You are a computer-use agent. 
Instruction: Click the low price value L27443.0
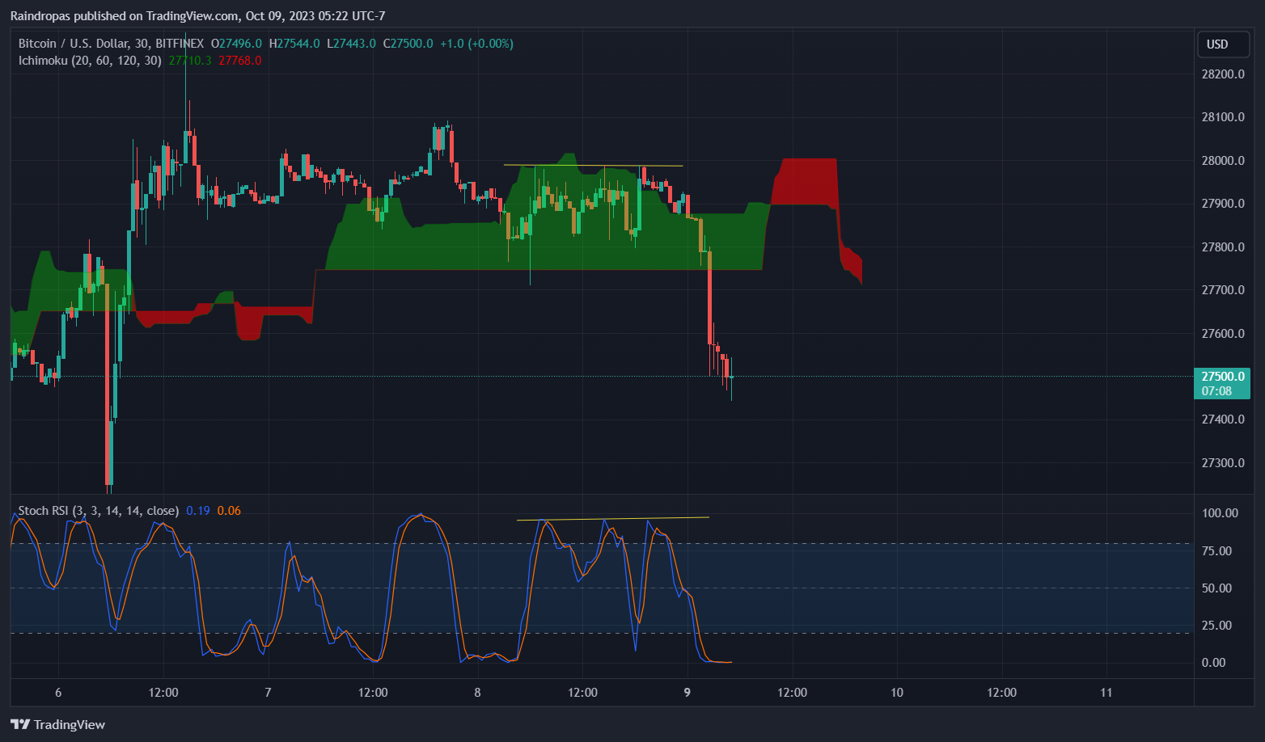pos(352,44)
